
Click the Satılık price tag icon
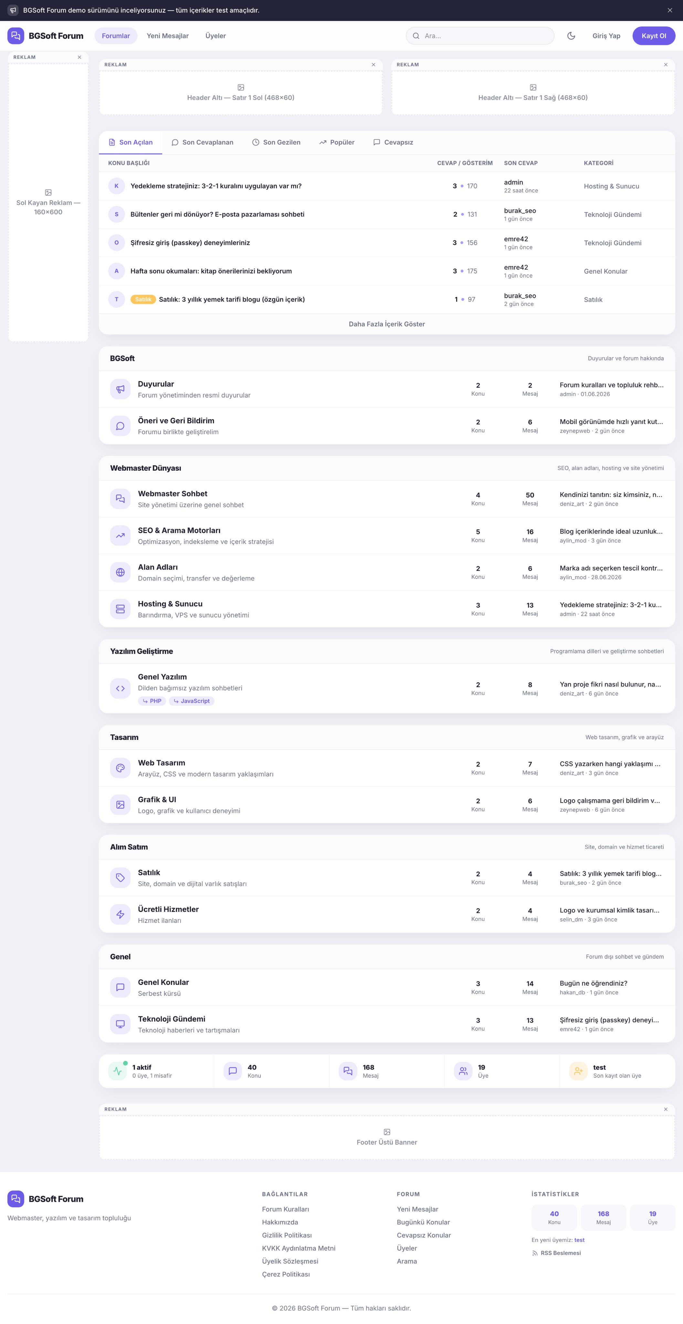[120, 877]
